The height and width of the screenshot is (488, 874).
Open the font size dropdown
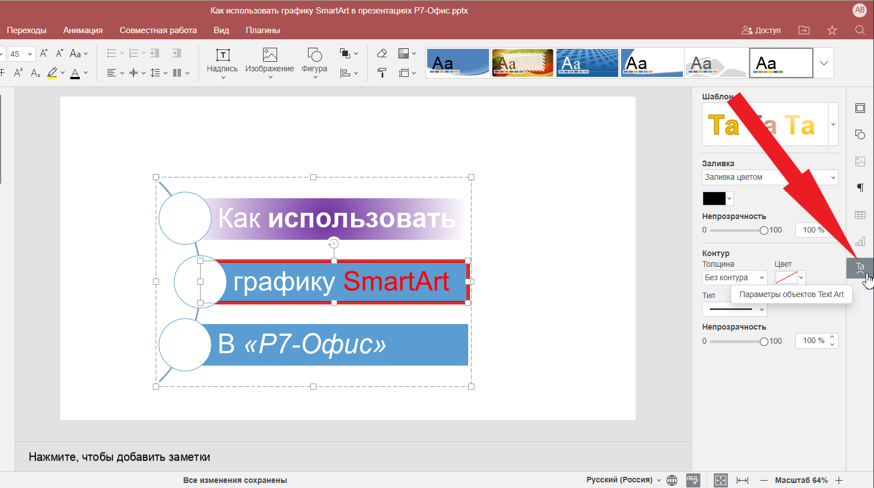30,54
